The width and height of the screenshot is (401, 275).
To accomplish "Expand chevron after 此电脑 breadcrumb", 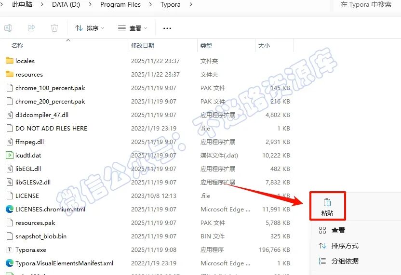I will click(x=42, y=5).
